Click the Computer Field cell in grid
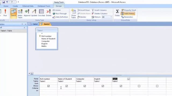 [85, 79]
